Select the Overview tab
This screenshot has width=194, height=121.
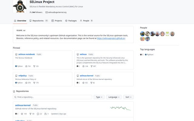point(20,21)
